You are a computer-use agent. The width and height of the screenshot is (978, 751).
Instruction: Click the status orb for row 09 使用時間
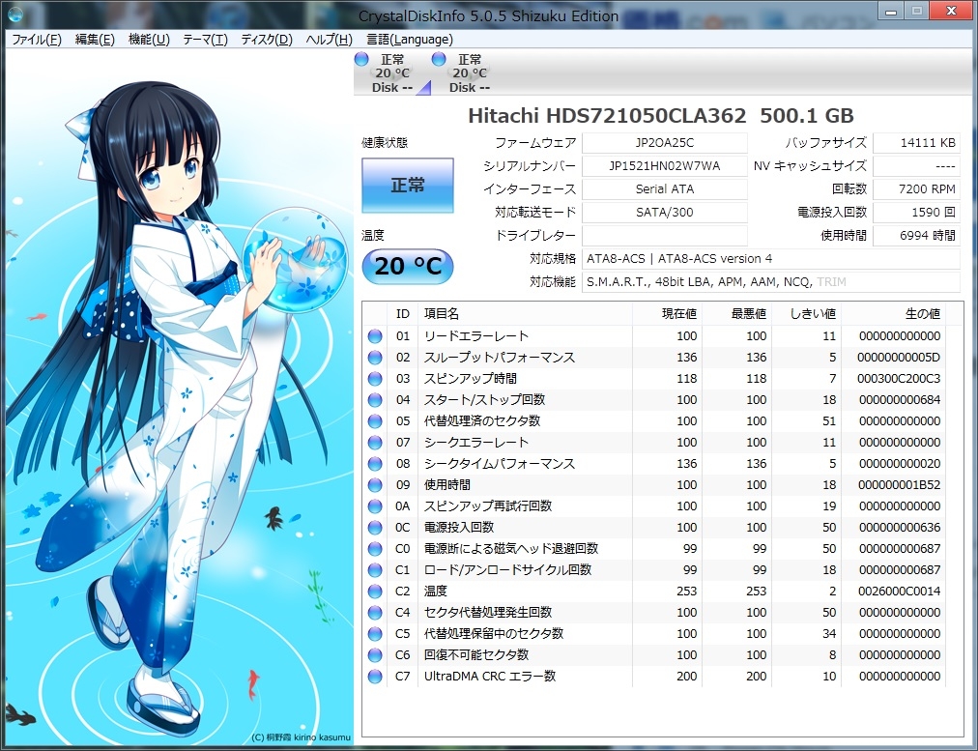(x=375, y=484)
